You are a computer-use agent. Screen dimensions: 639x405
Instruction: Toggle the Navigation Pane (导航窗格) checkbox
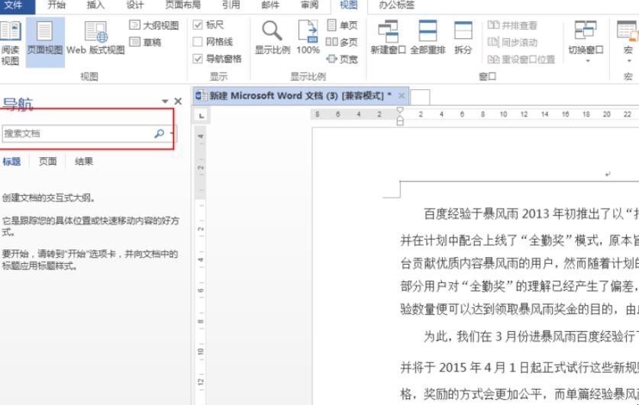click(x=198, y=59)
